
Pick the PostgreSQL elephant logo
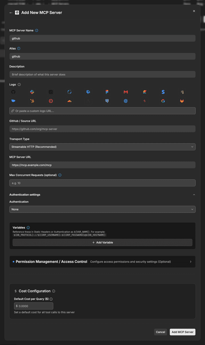(x=107, y=101)
